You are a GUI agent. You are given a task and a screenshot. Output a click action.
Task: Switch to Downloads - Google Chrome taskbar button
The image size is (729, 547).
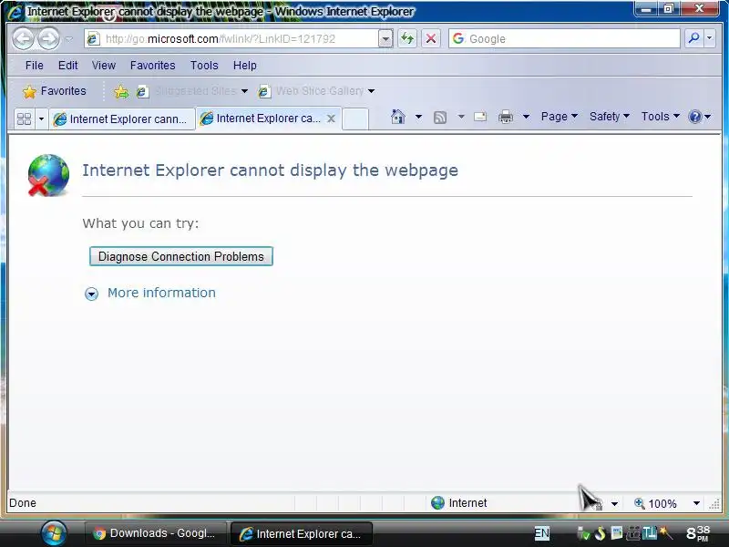coord(155,533)
